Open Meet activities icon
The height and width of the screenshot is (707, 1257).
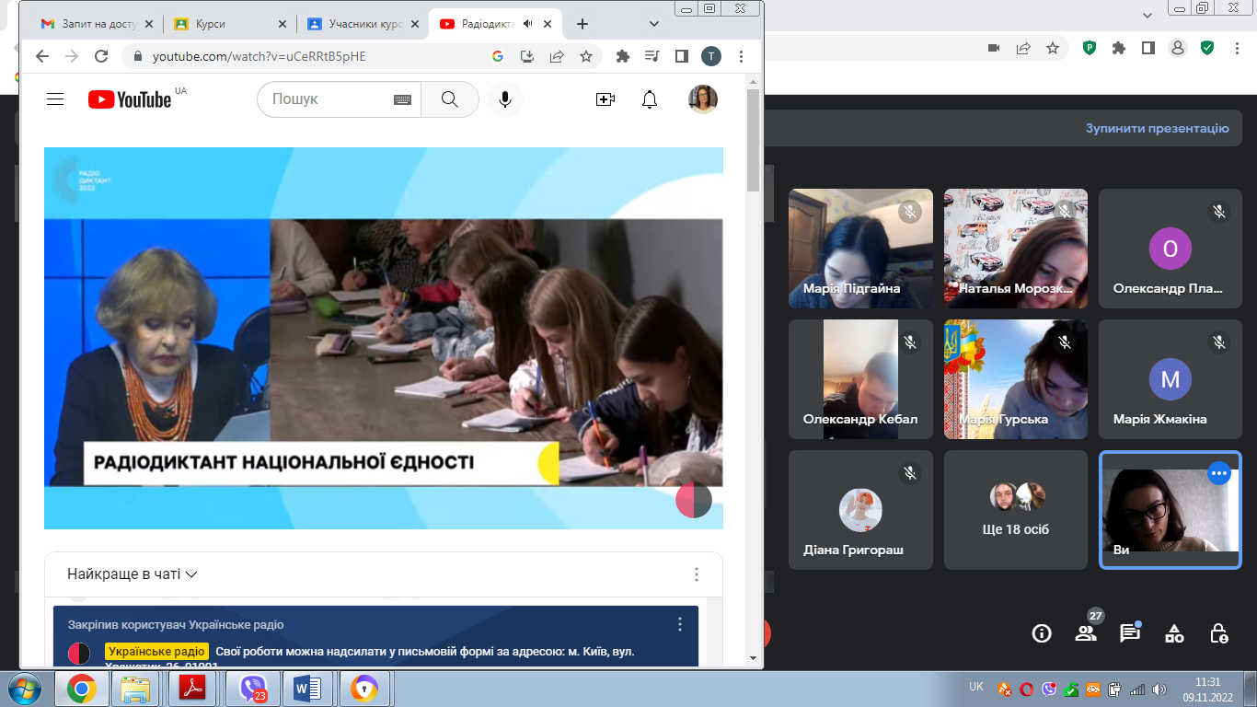coord(1174,633)
